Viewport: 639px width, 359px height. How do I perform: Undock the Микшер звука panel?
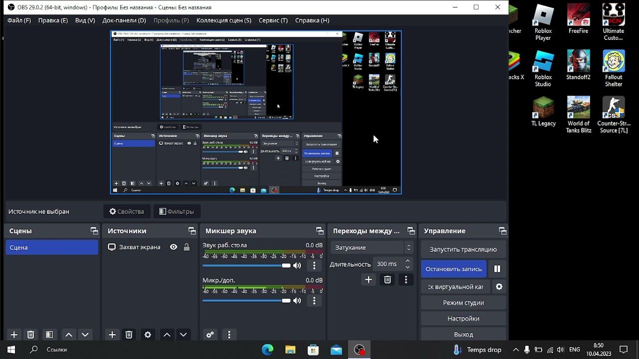[320, 231]
